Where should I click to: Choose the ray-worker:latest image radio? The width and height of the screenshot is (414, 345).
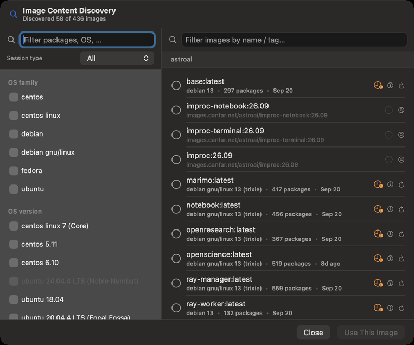click(176, 308)
